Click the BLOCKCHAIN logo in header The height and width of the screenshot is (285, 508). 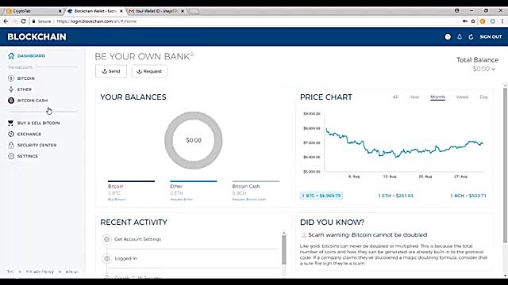[37, 37]
